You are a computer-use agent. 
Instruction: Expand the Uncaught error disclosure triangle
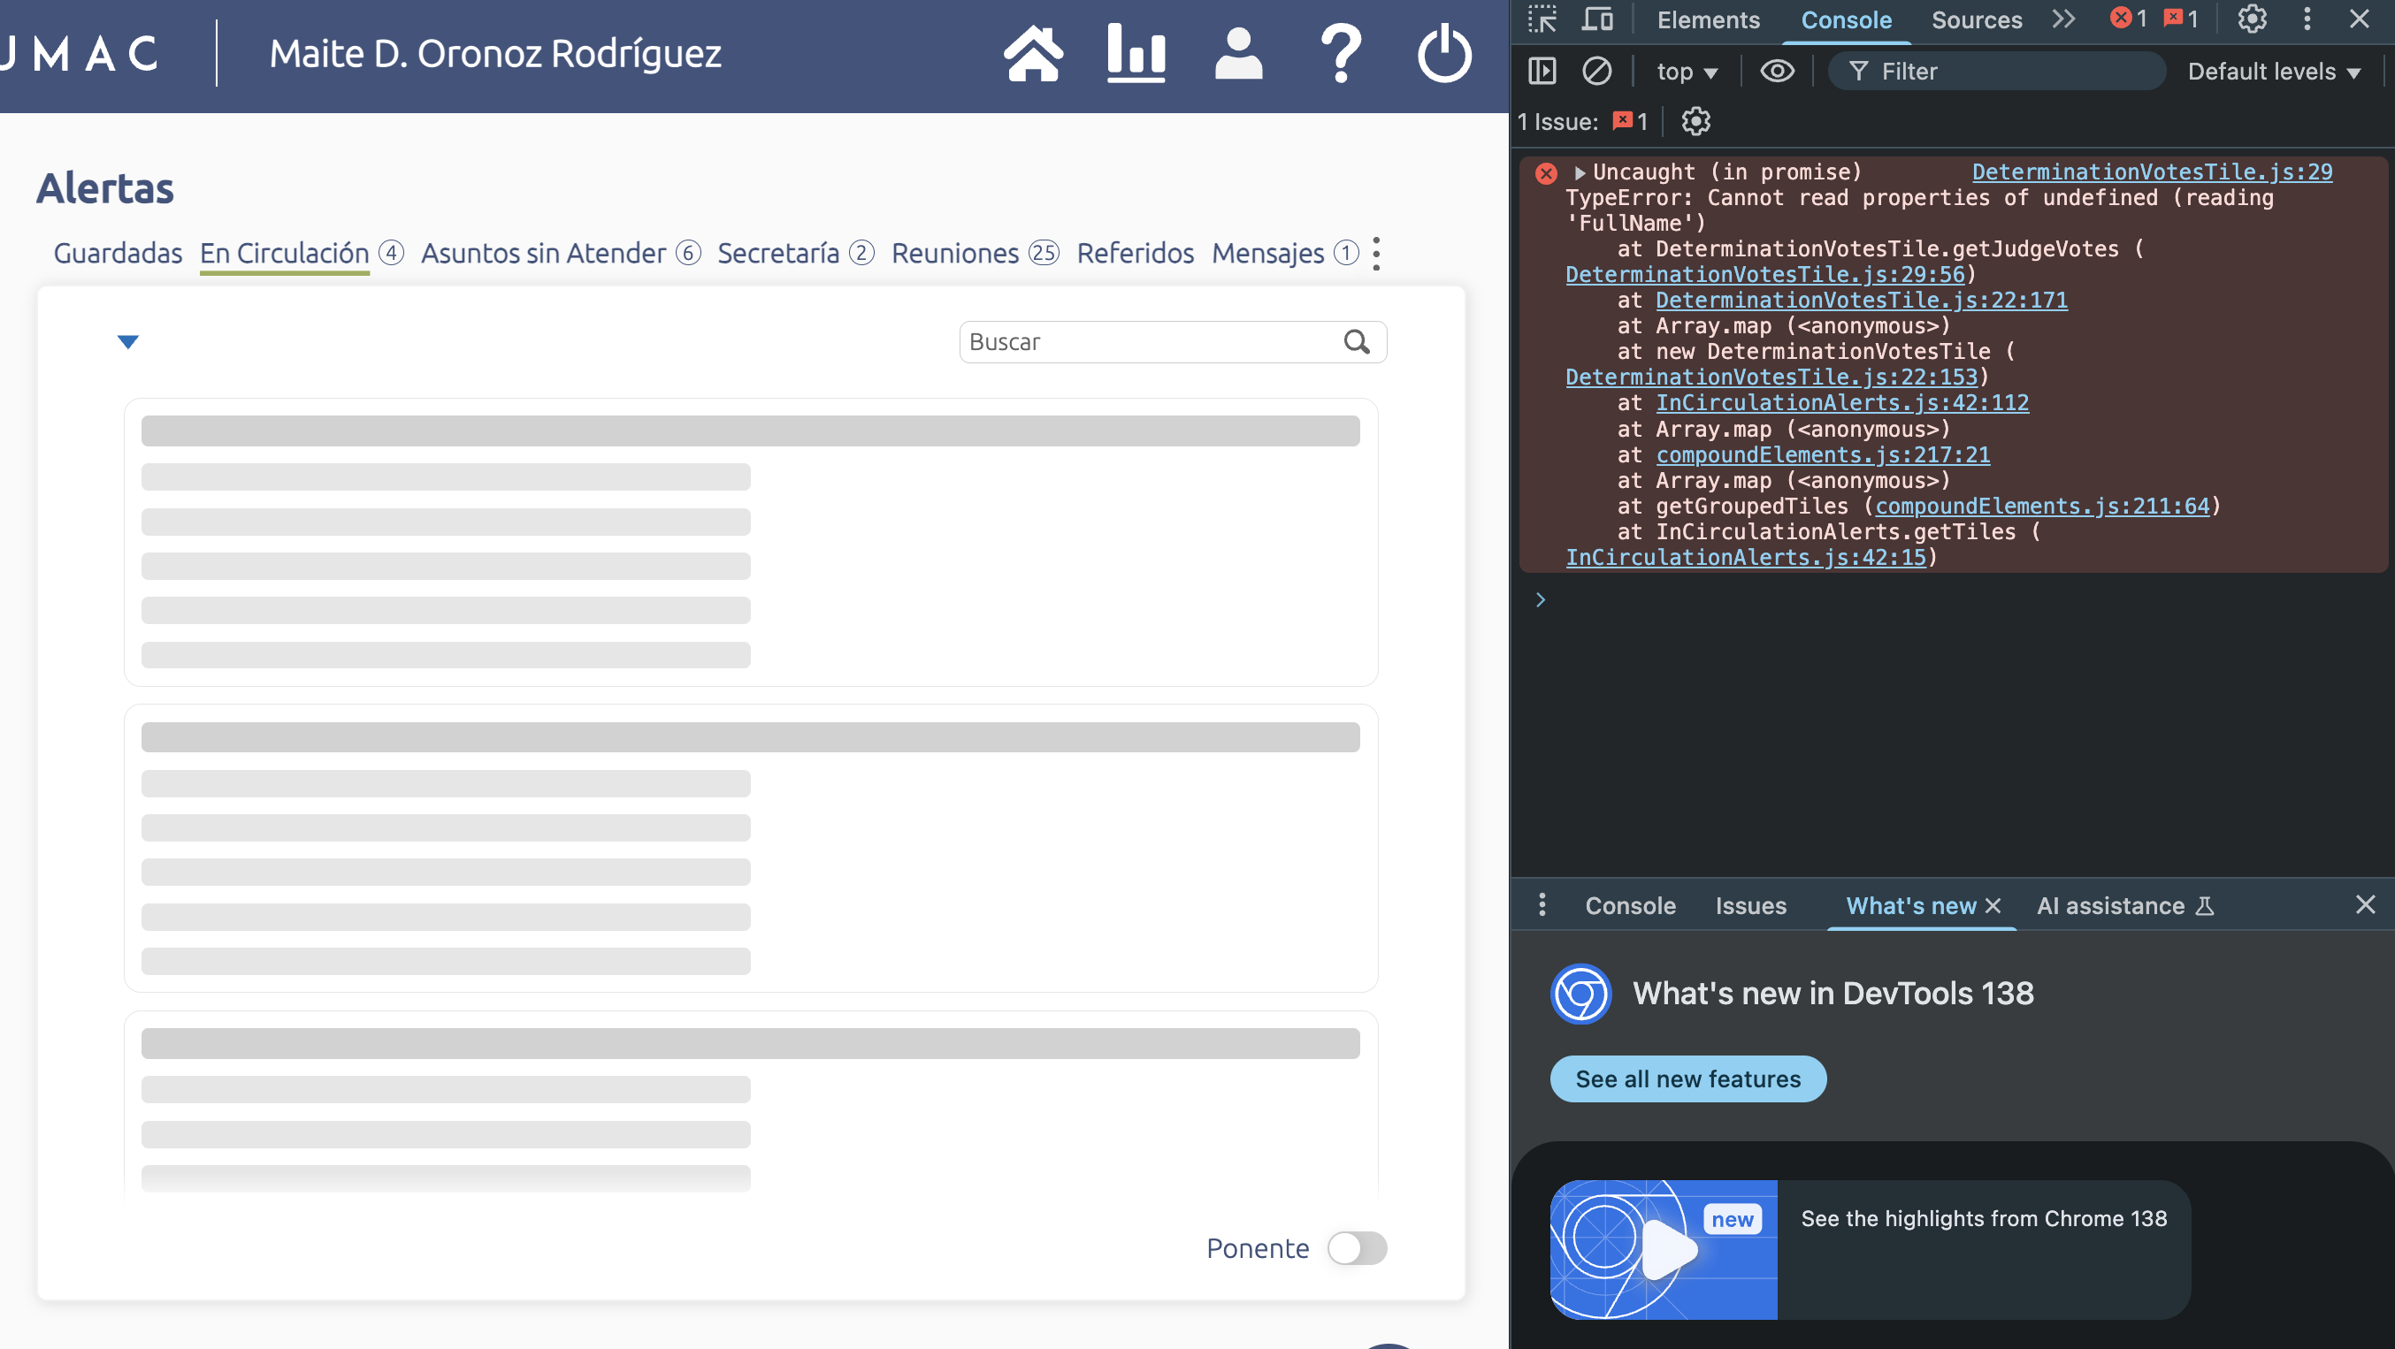coord(1579,172)
